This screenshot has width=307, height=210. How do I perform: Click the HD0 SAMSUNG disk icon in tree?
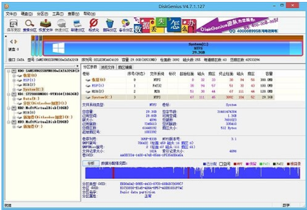pos(14,71)
